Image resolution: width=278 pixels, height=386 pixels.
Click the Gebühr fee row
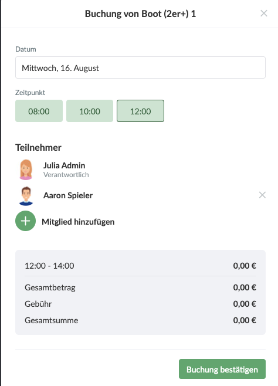click(140, 304)
